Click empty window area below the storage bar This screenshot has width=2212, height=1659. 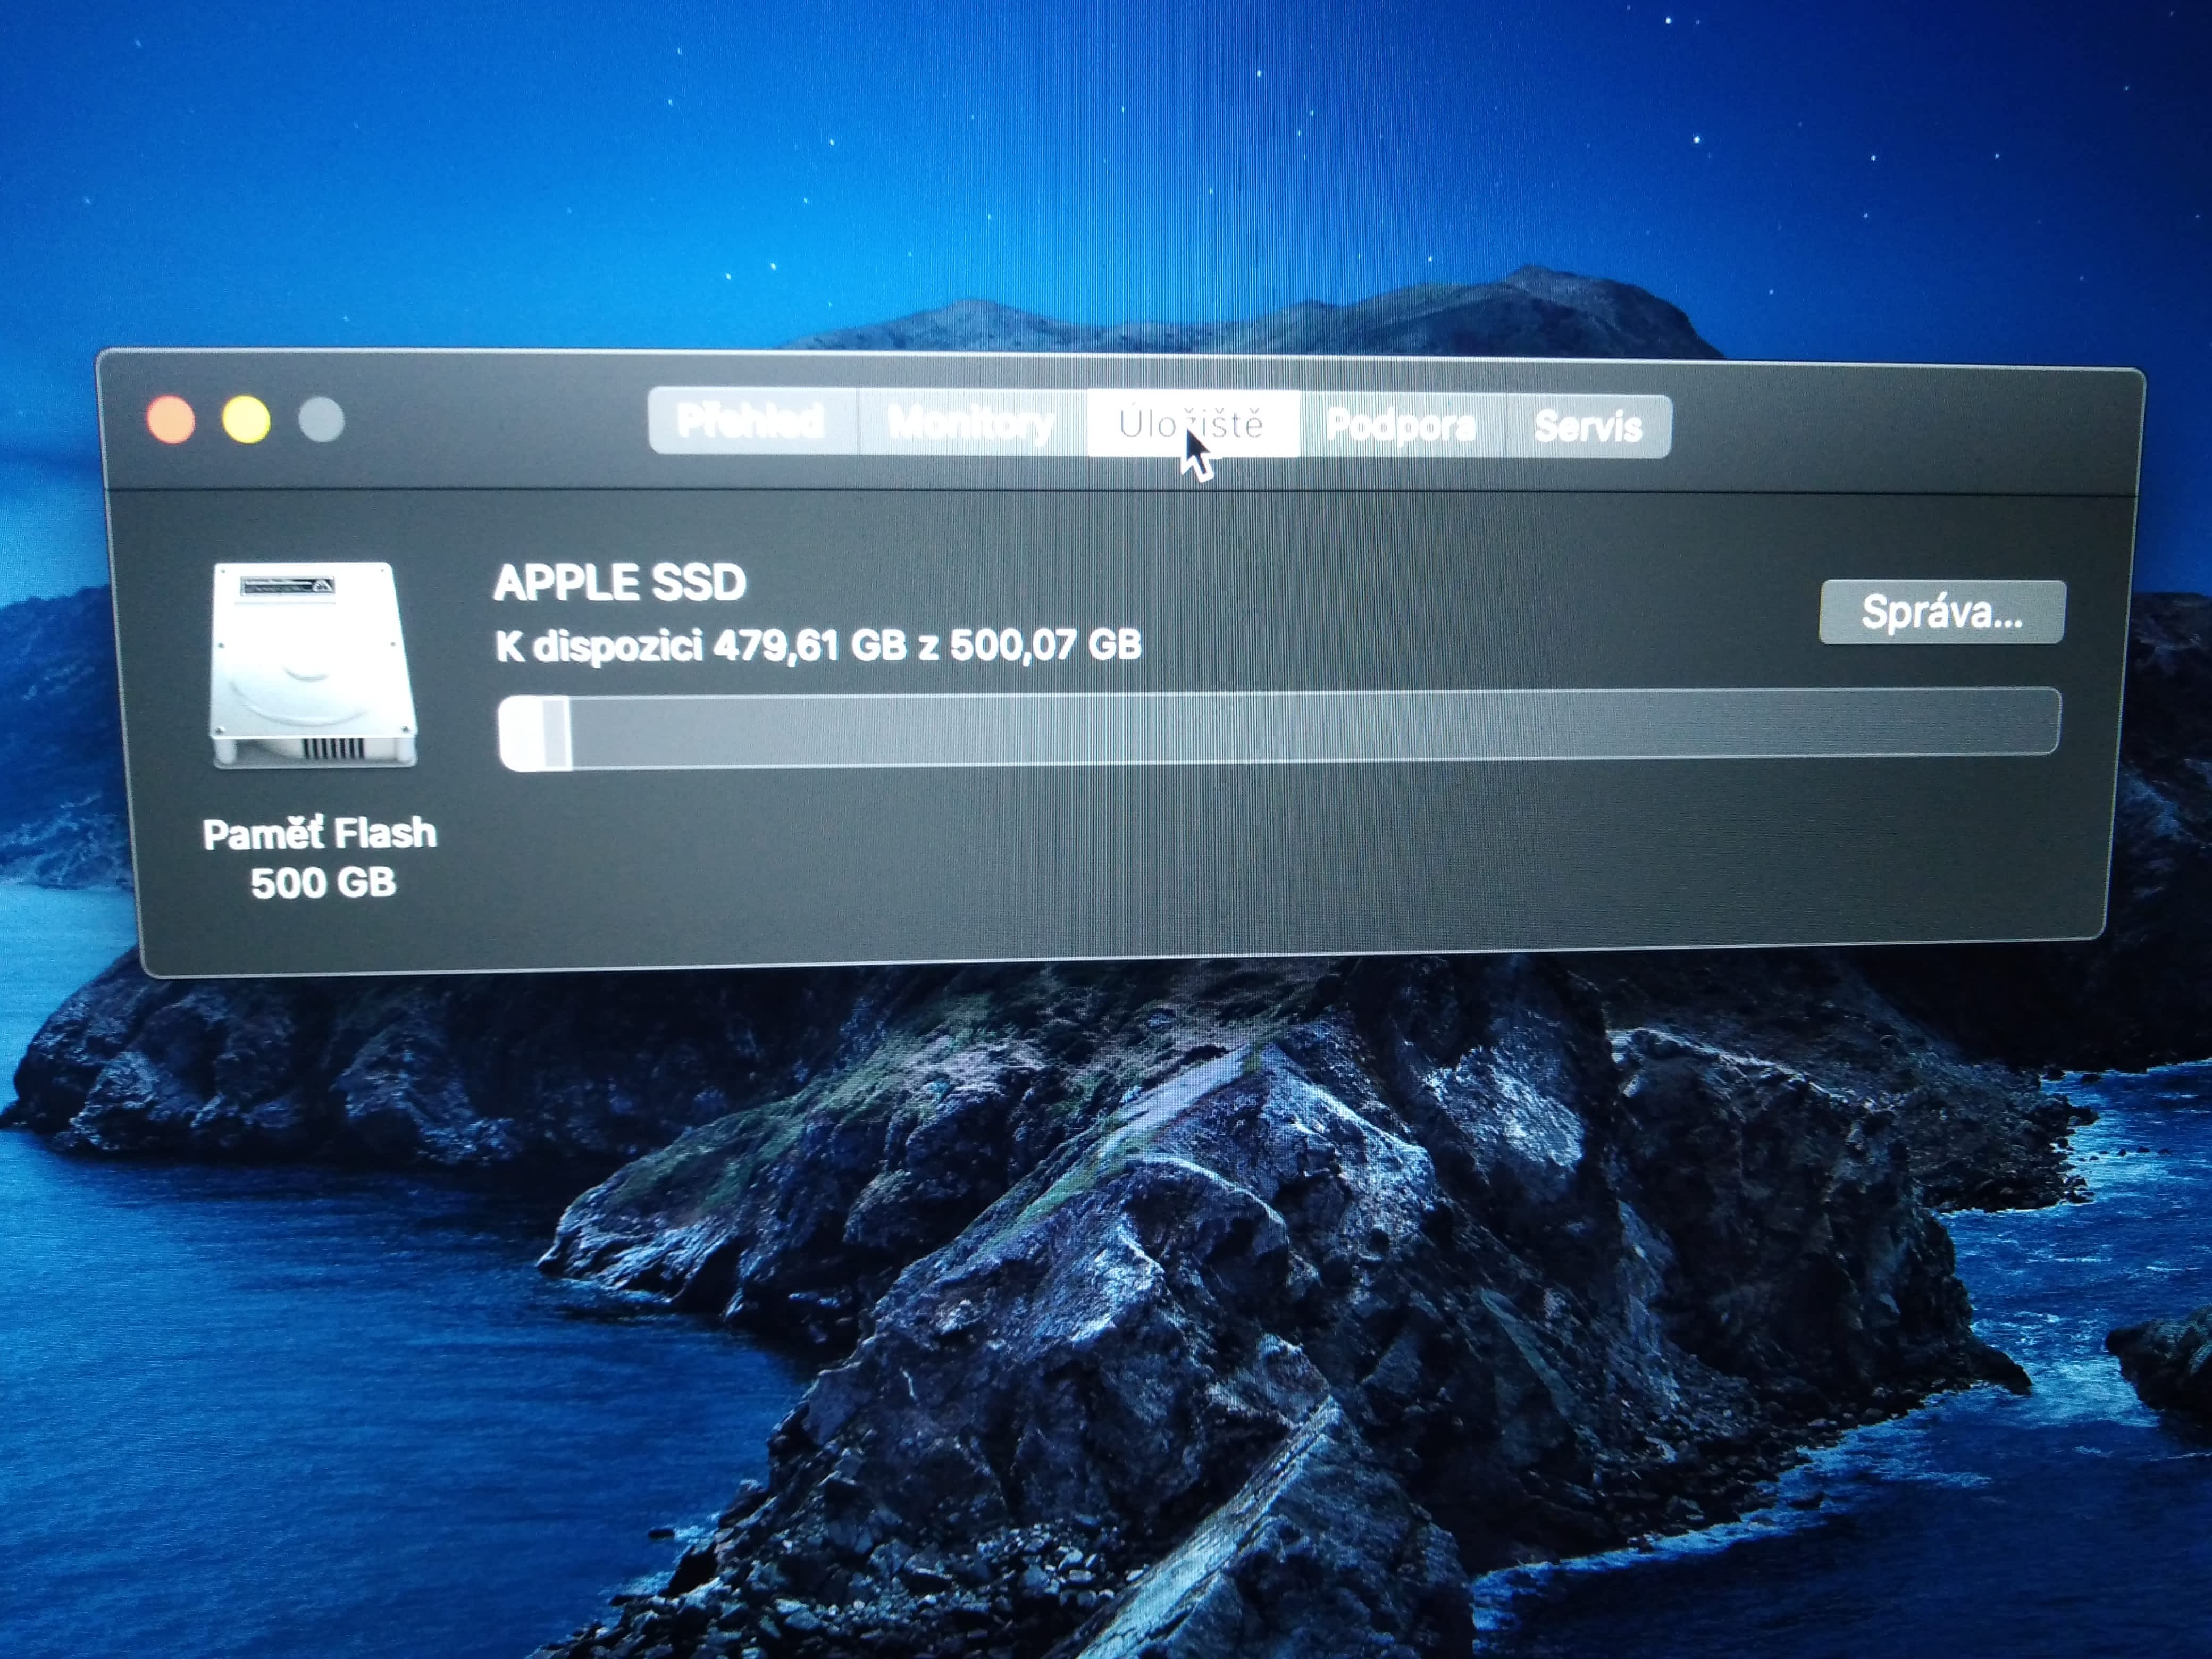tap(1200, 860)
